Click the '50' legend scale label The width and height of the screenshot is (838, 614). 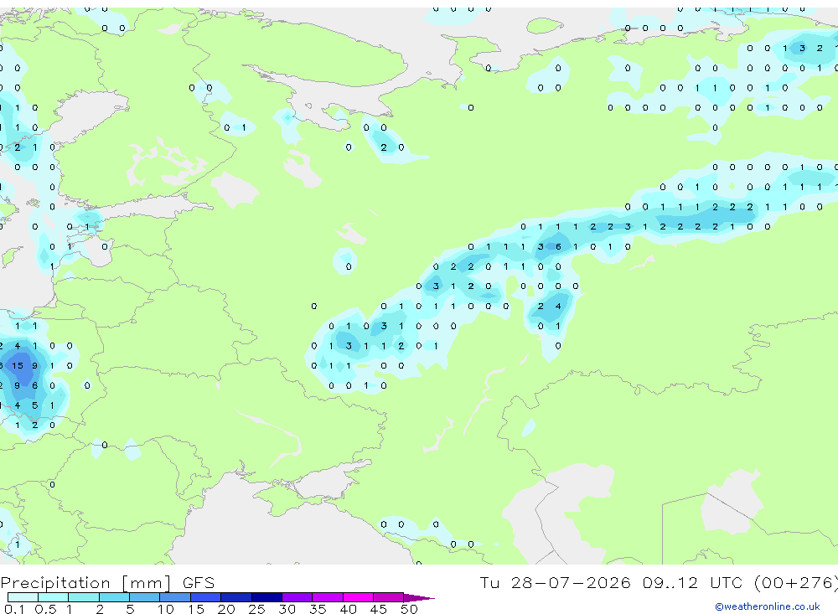pyautogui.click(x=409, y=609)
